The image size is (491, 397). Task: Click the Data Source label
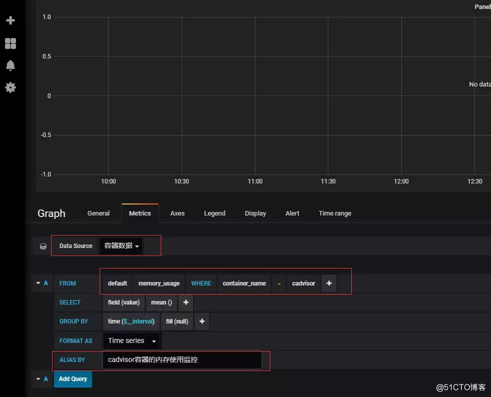(x=76, y=246)
